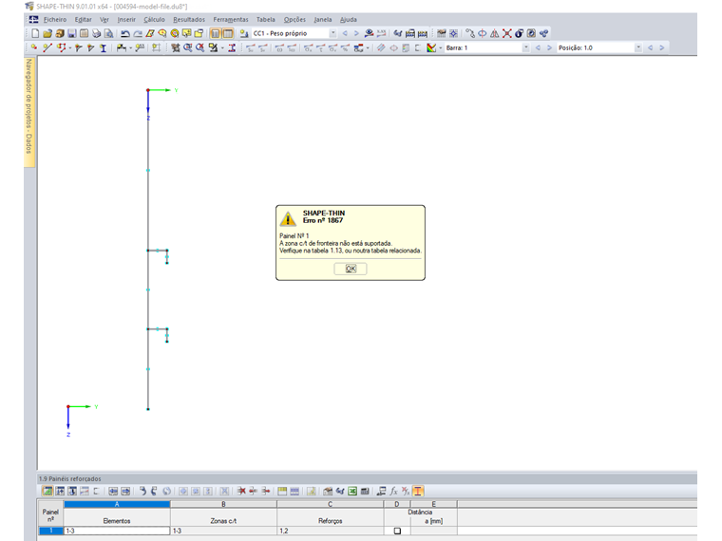The width and height of the screenshot is (722, 541).
Task: Undo the last action
Action: 124,33
